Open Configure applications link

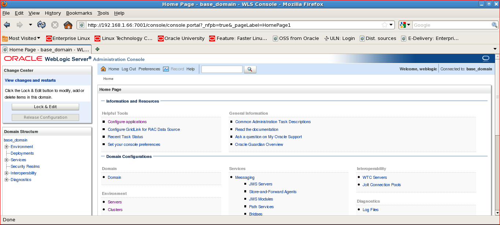tap(127, 122)
